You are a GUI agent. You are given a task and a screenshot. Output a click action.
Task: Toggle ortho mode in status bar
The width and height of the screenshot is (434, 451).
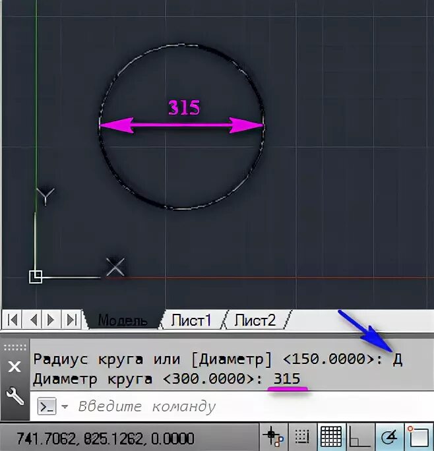360,437
